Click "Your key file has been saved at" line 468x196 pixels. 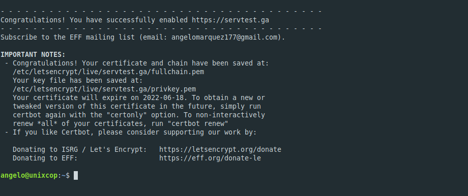[78, 81]
